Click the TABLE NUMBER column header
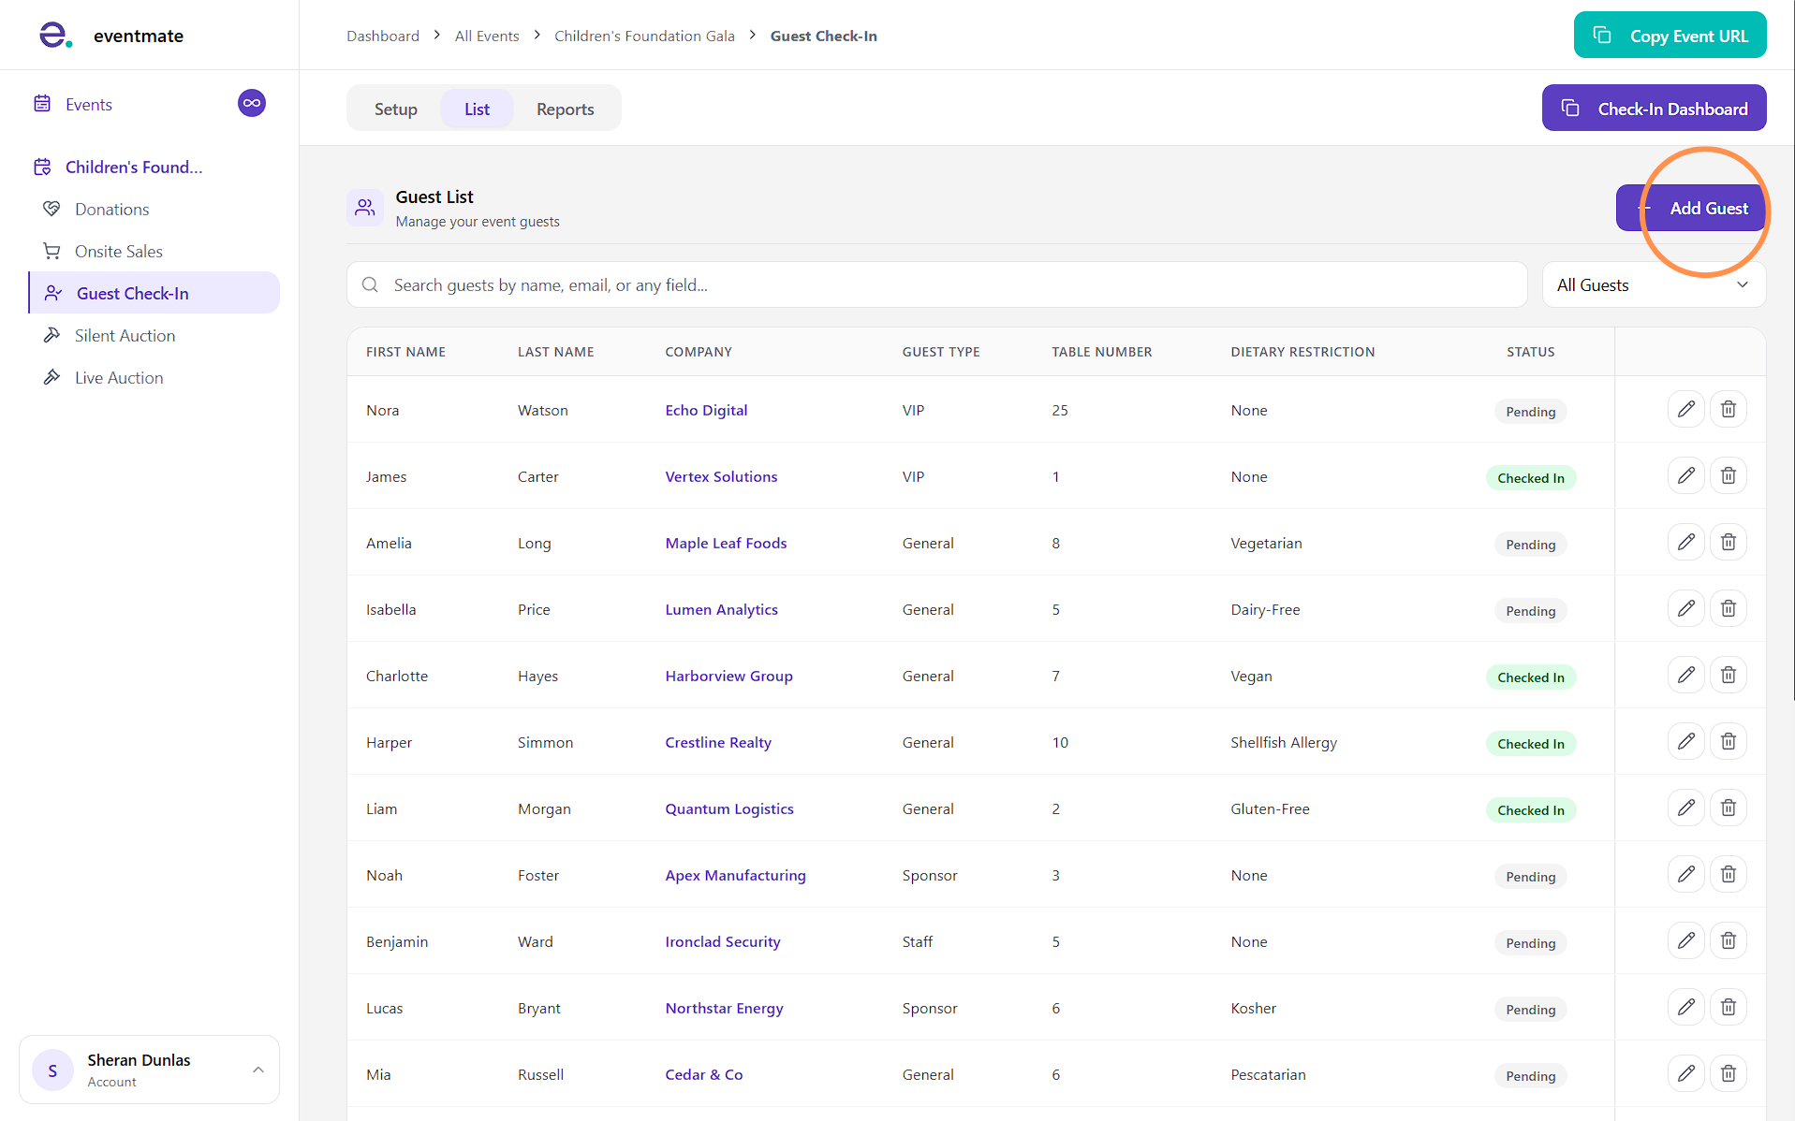The image size is (1795, 1121). pyautogui.click(x=1101, y=352)
